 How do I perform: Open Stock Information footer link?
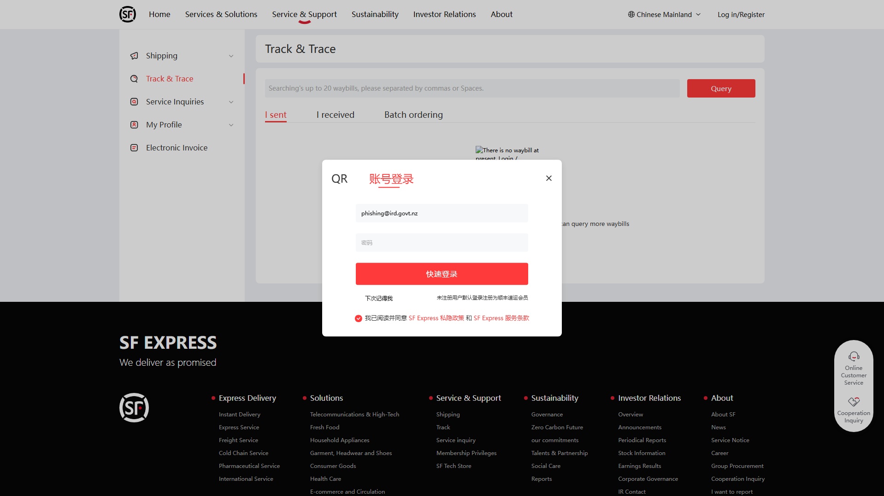(642, 453)
